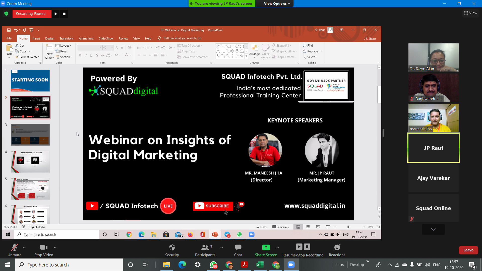The image size is (482, 271).
Task: Open Zoom from the Windows taskbar
Action: 291,265
